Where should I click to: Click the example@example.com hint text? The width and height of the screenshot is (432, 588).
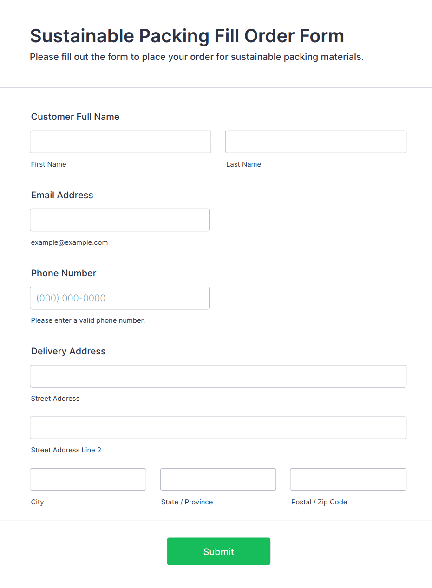pos(69,242)
